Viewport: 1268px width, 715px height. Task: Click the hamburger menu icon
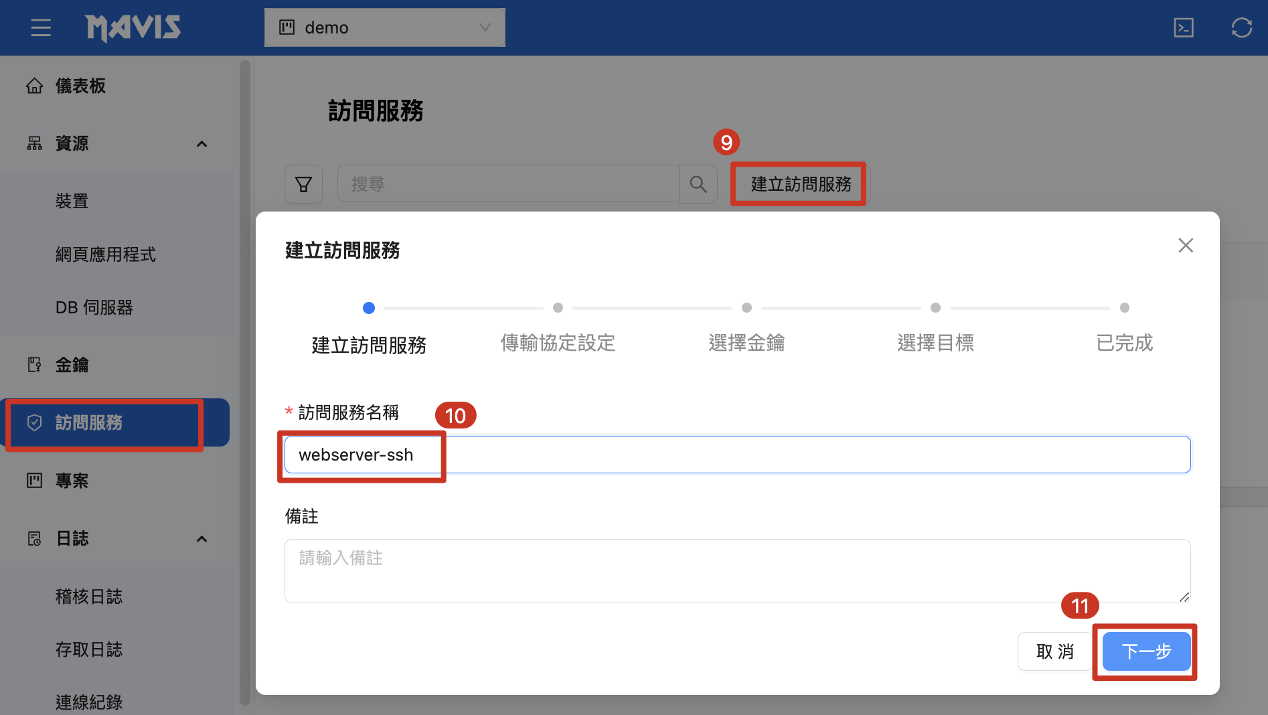click(x=41, y=27)
